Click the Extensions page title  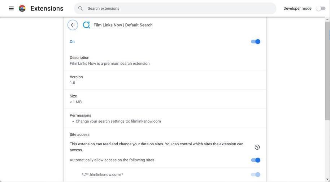click(x=47, y=8)
